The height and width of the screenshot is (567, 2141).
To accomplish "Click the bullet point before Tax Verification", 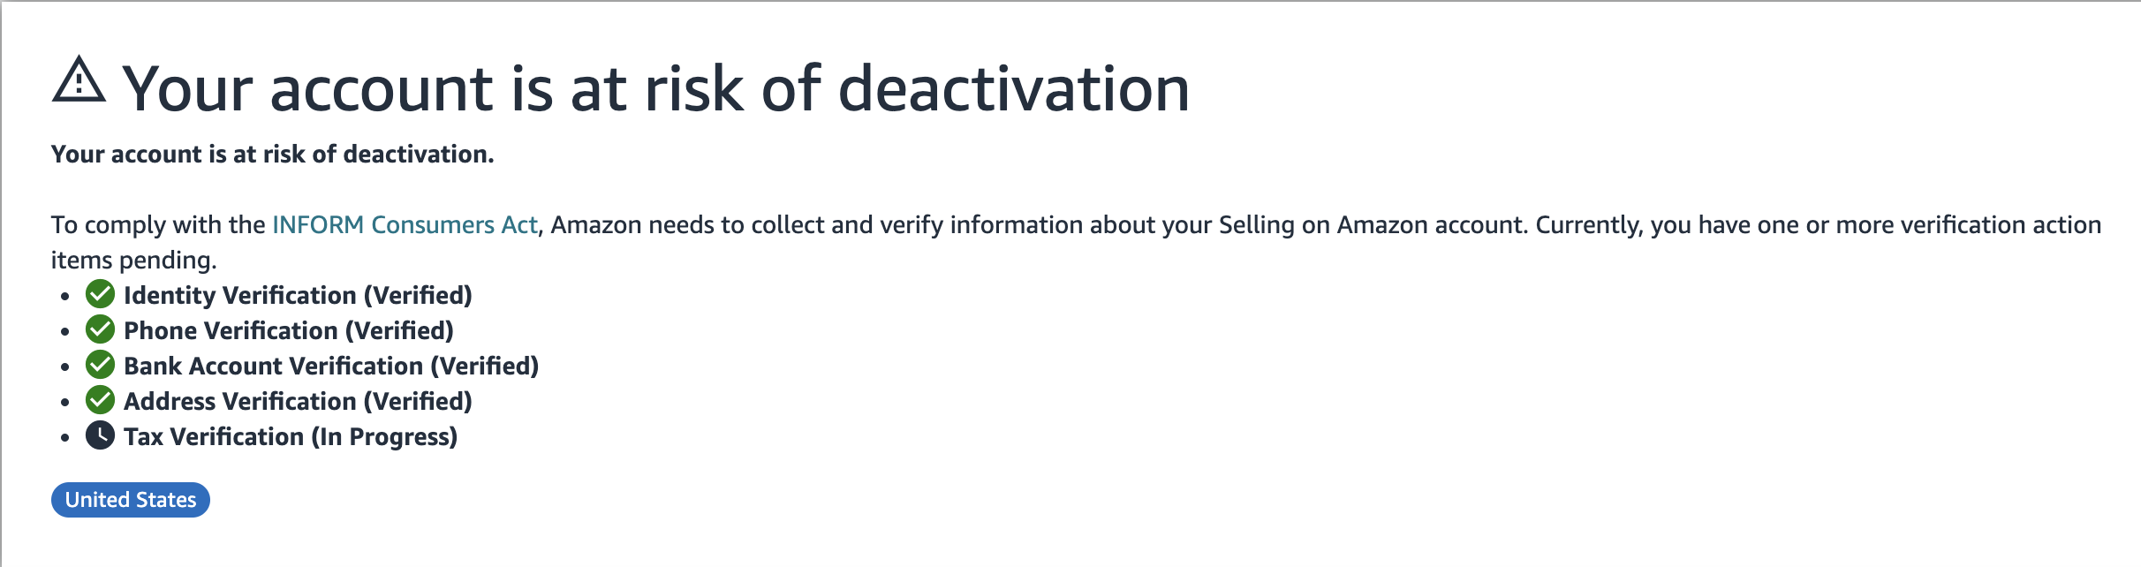I will pos(65,438).
